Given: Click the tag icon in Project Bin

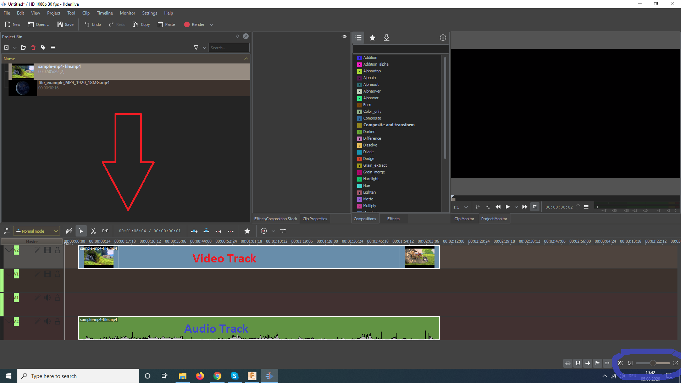Looking at the screenshot, I should (43, 48).
